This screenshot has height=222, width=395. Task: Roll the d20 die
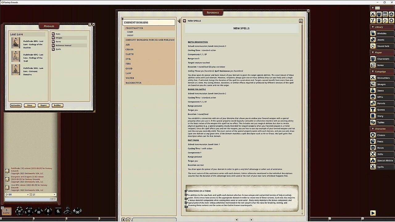click(x=19, y=211)
